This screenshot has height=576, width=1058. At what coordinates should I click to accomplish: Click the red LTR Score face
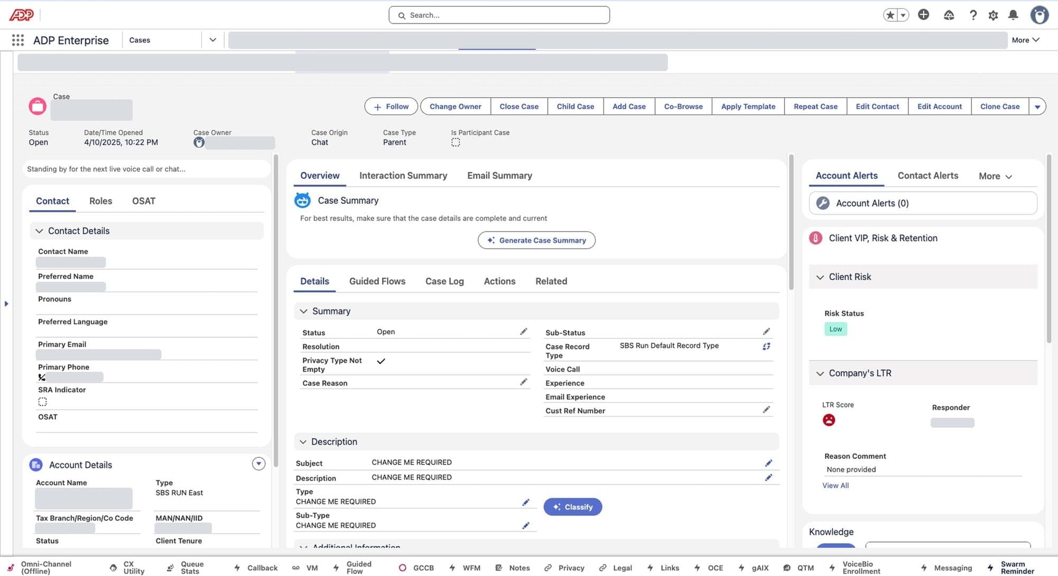pyautogui.click(x=829, y=420)
